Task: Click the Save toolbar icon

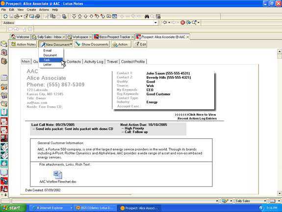Action: [11, 16]
